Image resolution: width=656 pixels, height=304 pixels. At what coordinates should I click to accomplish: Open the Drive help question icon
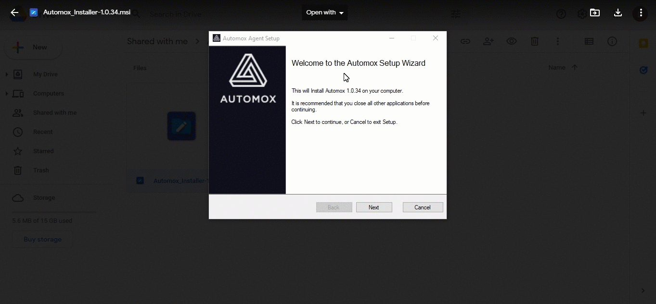click(x=561, y=14)
